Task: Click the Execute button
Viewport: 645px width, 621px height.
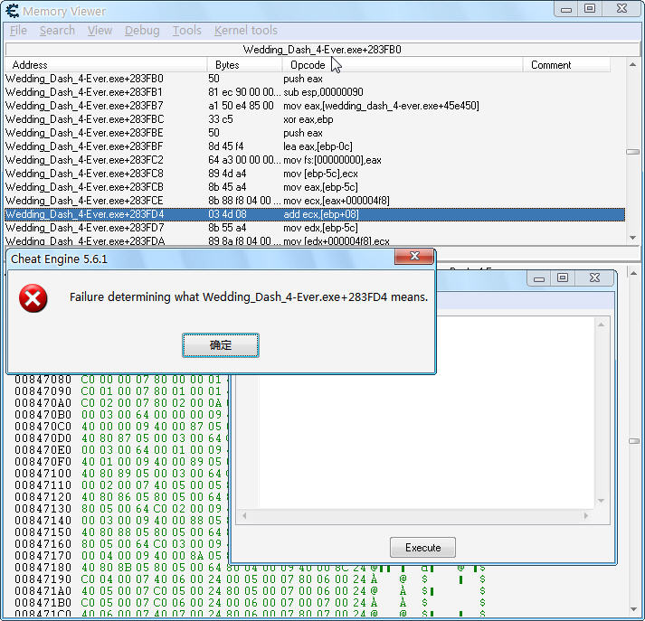Action: (422, 547)
